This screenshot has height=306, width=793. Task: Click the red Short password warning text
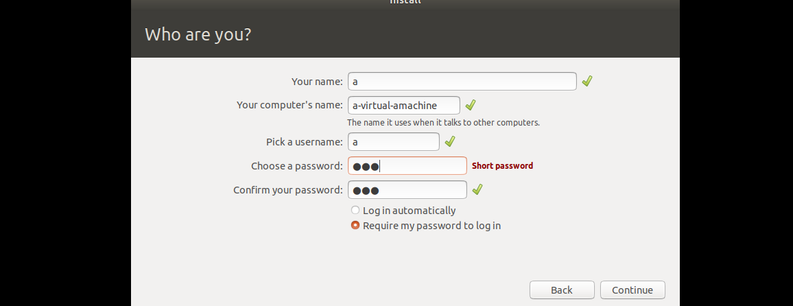[x=502, y=166]
